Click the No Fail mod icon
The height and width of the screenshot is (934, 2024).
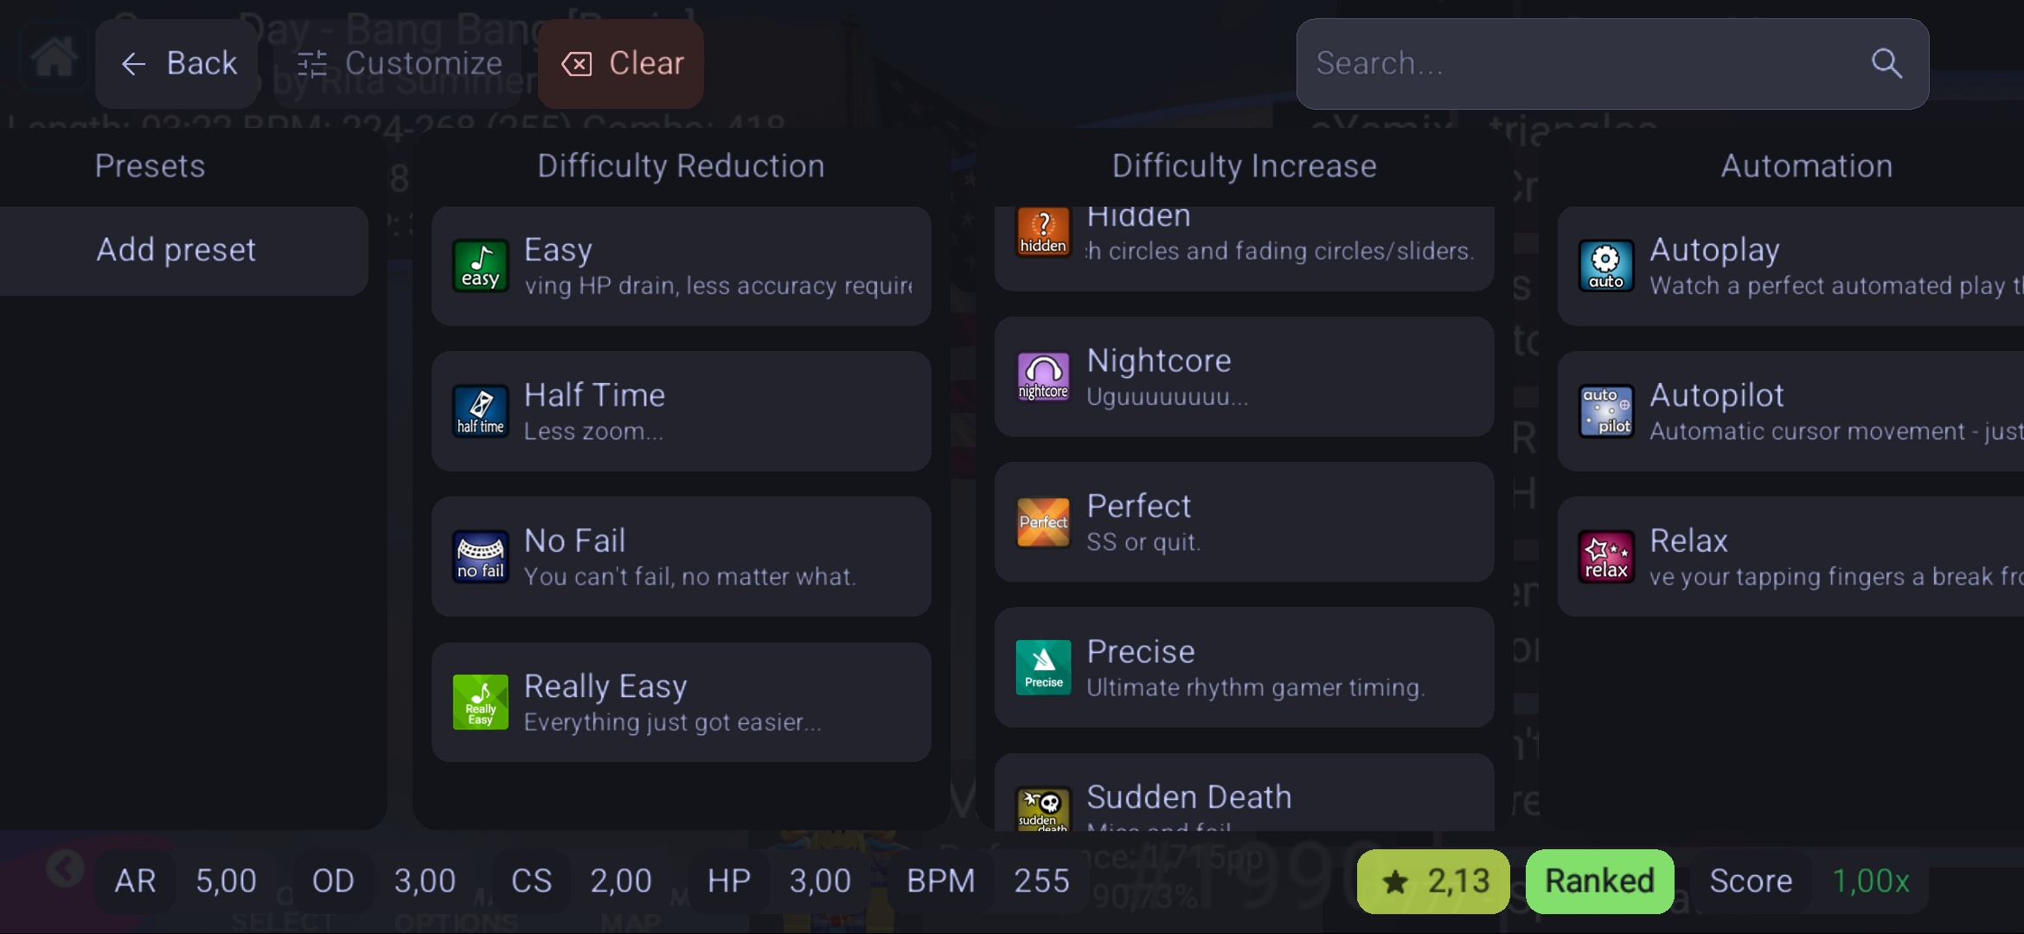480,557
